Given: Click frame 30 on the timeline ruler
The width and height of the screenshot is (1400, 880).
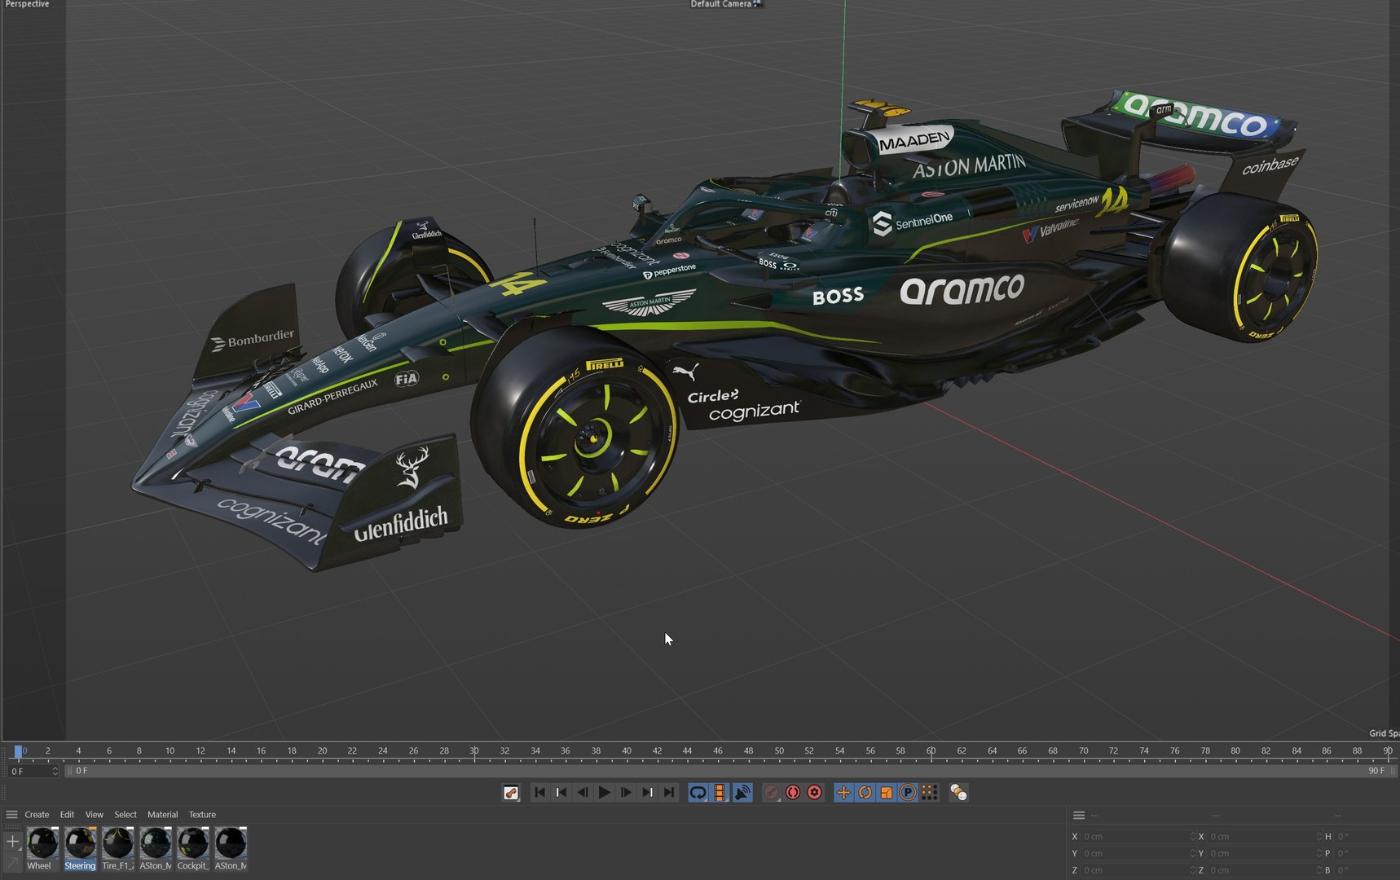Looking at the screenshot, I should (474, 751).
